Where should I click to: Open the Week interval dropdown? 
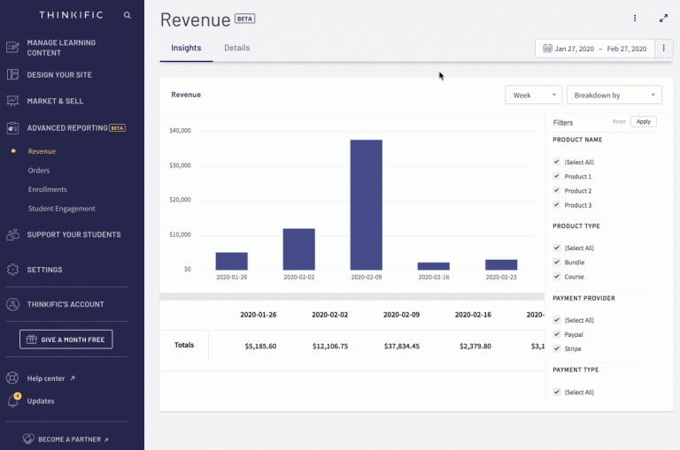click(533, 95)
